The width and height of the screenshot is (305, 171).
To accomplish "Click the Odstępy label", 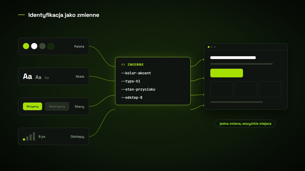I will click(77, 137).
